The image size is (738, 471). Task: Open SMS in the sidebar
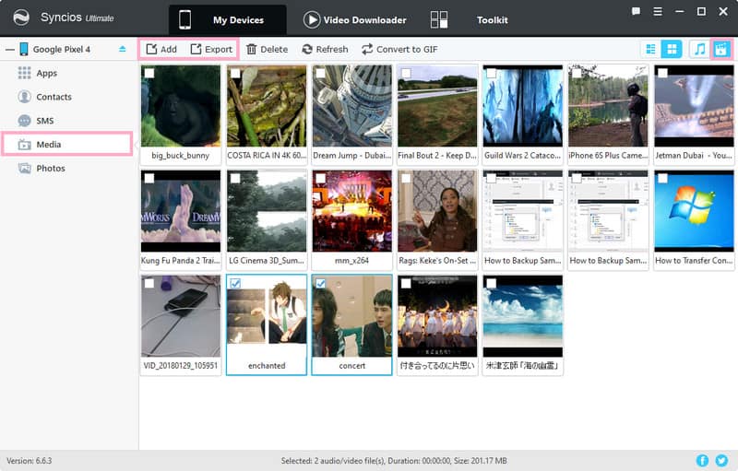point(44,121)
